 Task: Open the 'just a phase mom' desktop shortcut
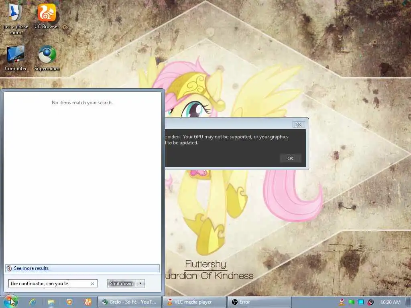pyautogui.click(x=15, y=18)
